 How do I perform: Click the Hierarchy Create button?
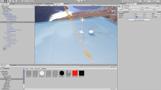pos(3,5)
